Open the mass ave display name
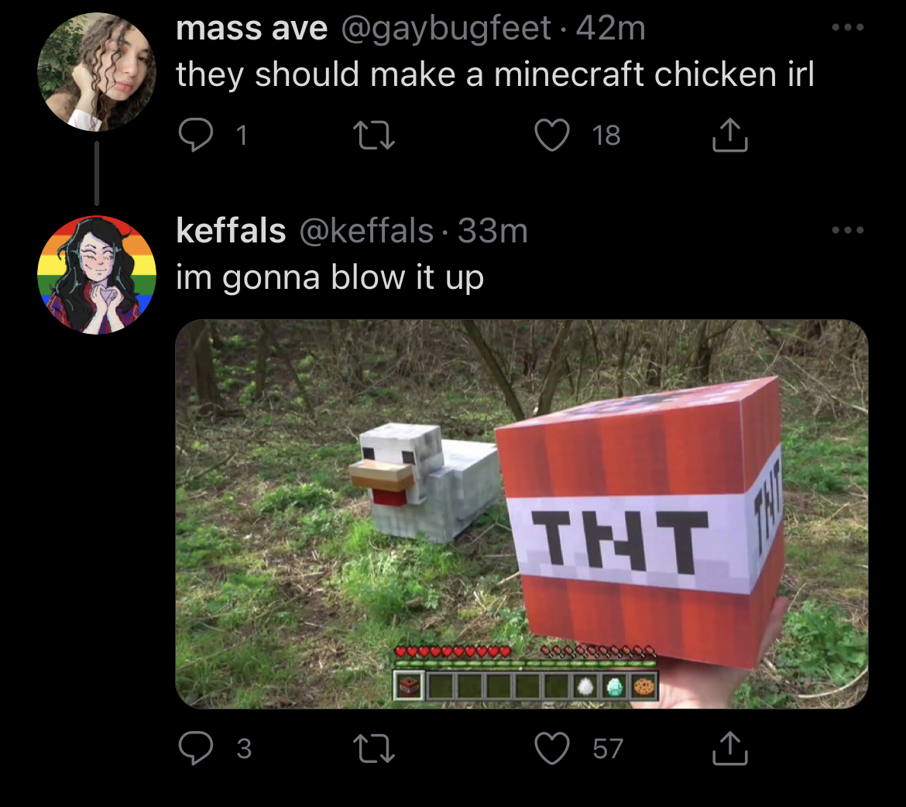906x807 pixels. tap(252, 29)
